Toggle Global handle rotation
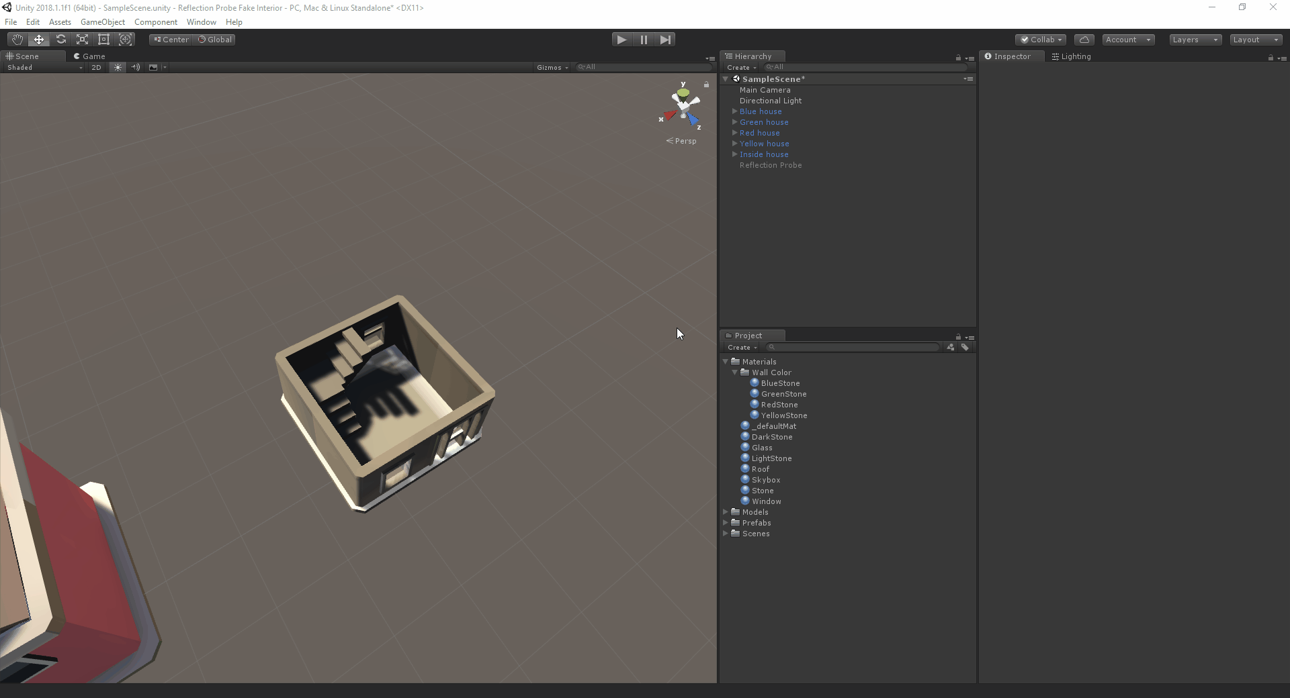 [214, 40]
